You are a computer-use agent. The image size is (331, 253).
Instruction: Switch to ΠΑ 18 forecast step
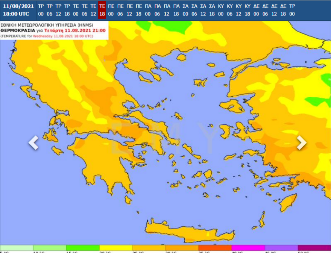pyautogui.click(x=176, y=10)
